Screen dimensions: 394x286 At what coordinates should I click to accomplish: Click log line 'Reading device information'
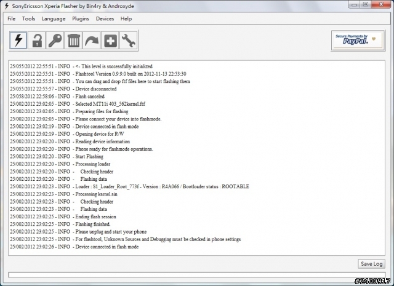point(70,141)
